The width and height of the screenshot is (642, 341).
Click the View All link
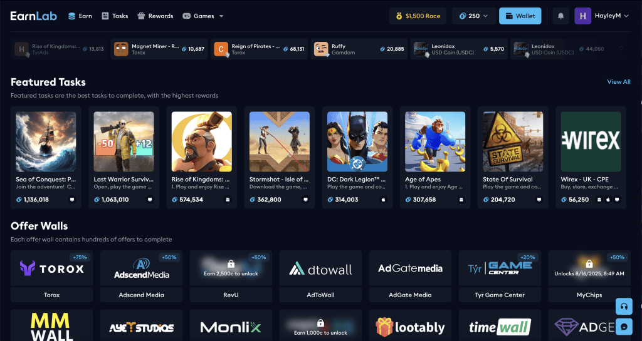[618, 82]
